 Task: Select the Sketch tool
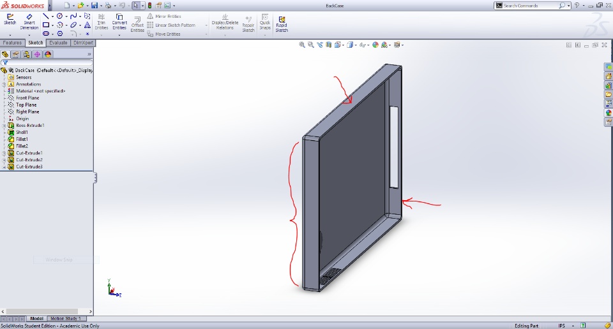pyautogui.click(x=10, y=20)
